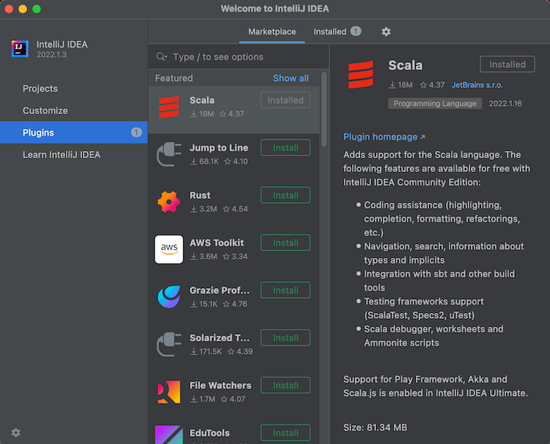Install the AWS Toolkit plugin

[285, 243]
